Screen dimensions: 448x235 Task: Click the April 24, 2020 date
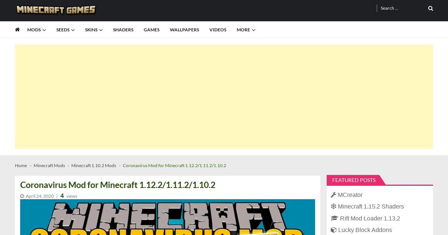pyautogui.click(x=40, y=196)
